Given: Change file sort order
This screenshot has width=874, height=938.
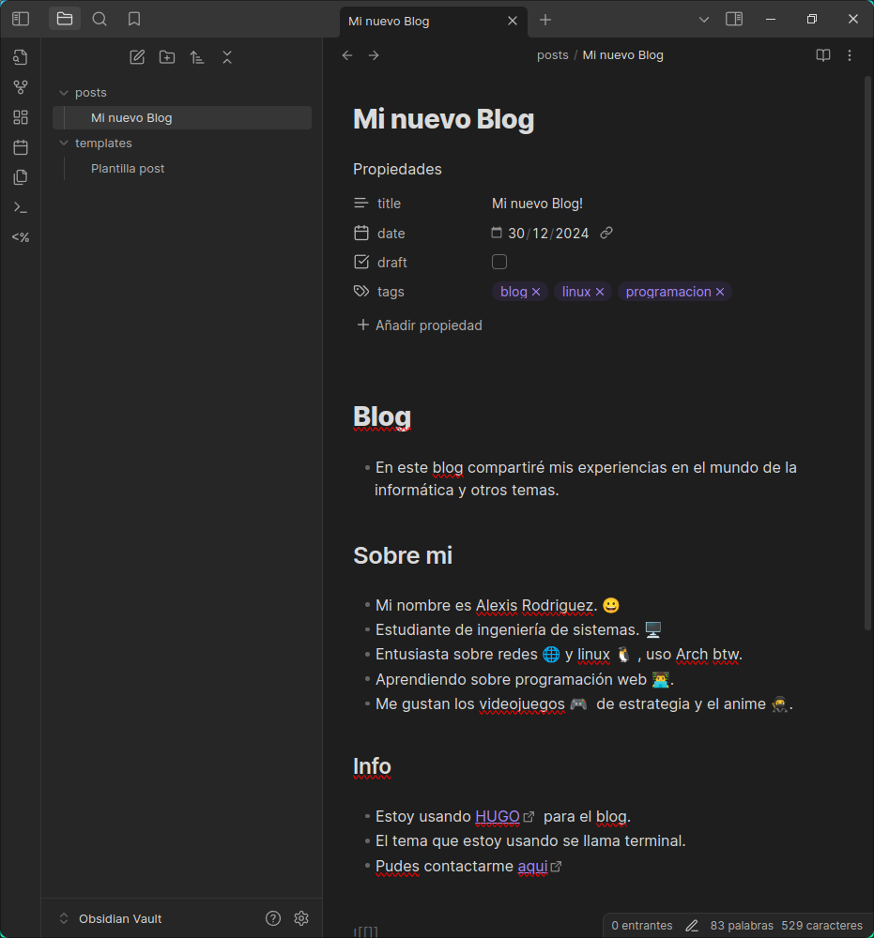Looking at the screenshot, I should click(x=197, y=57).
